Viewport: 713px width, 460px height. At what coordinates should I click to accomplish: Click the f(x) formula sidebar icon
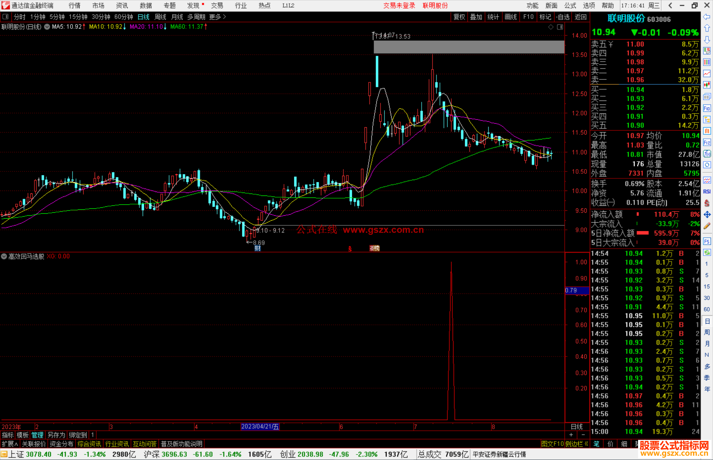[707, 154]
